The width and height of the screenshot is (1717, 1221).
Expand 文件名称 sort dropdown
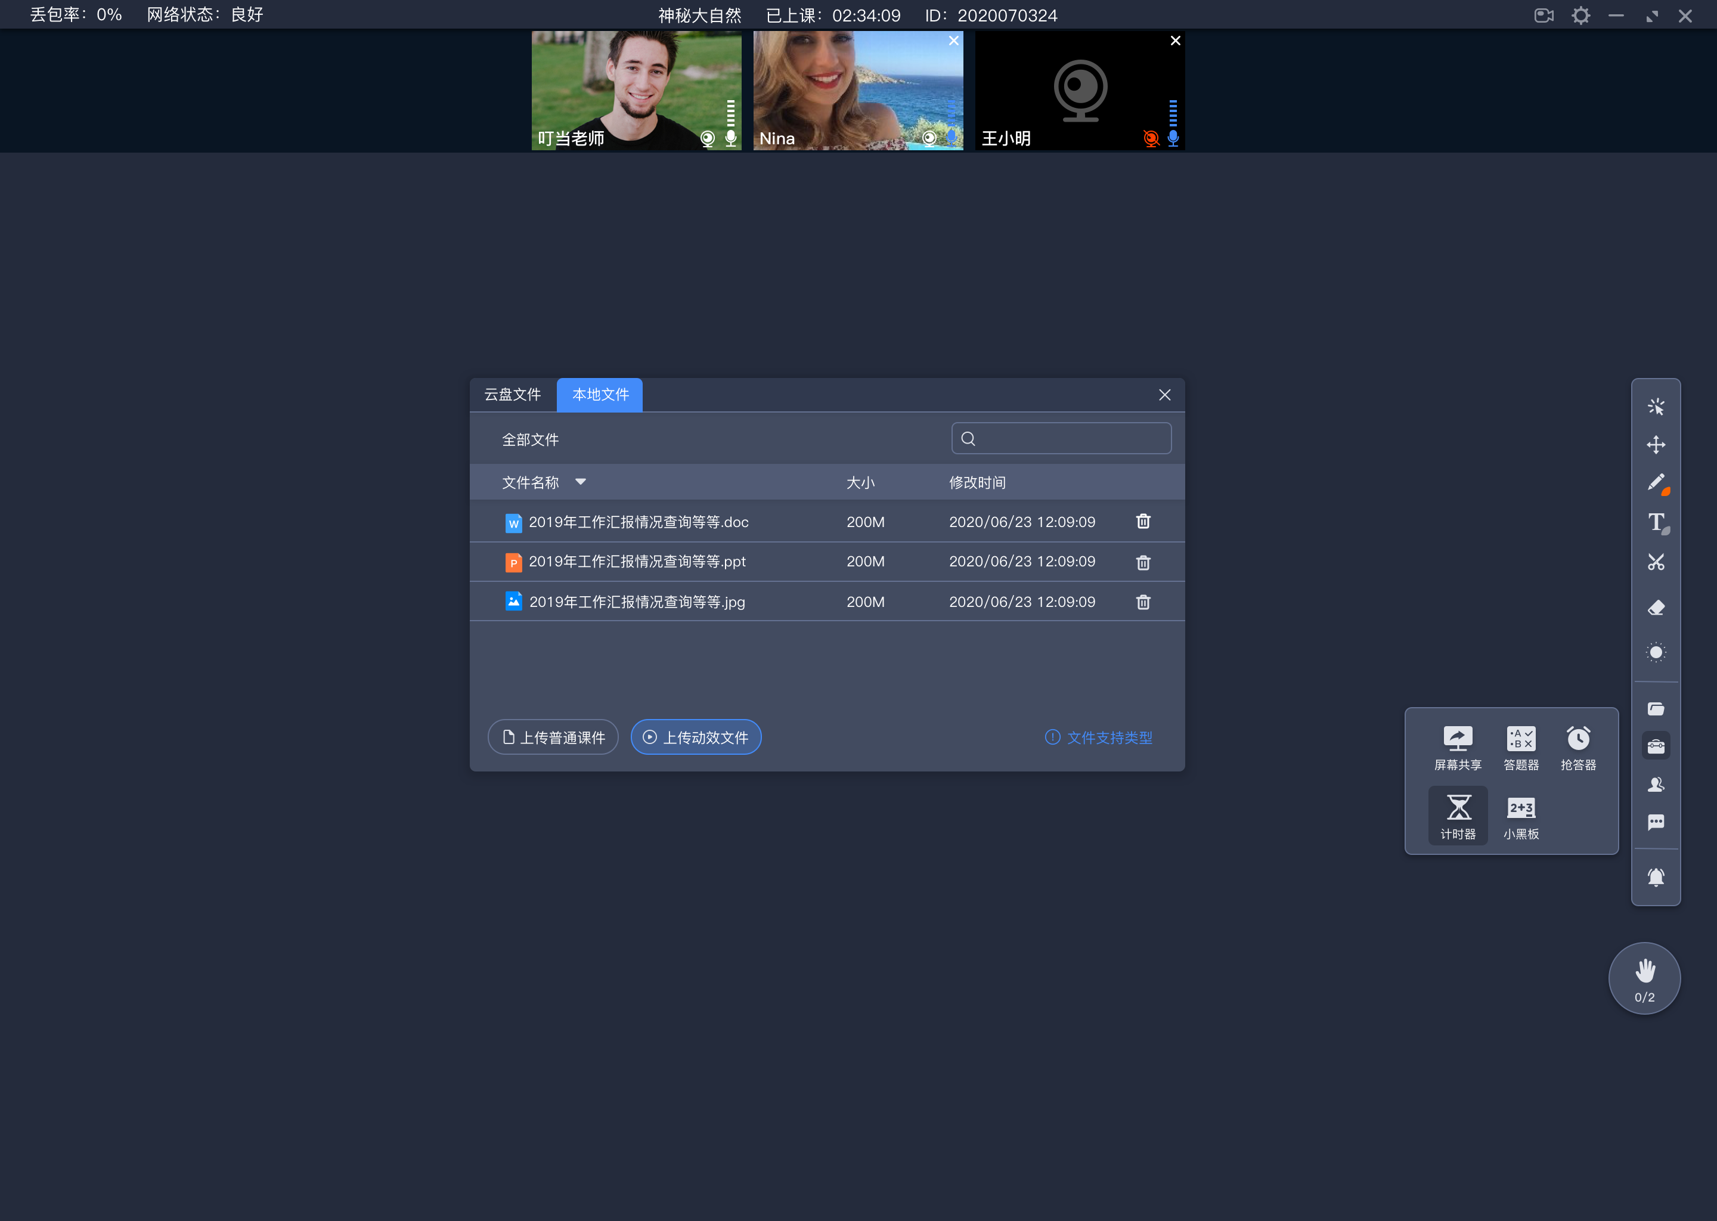tap(582, 482)
